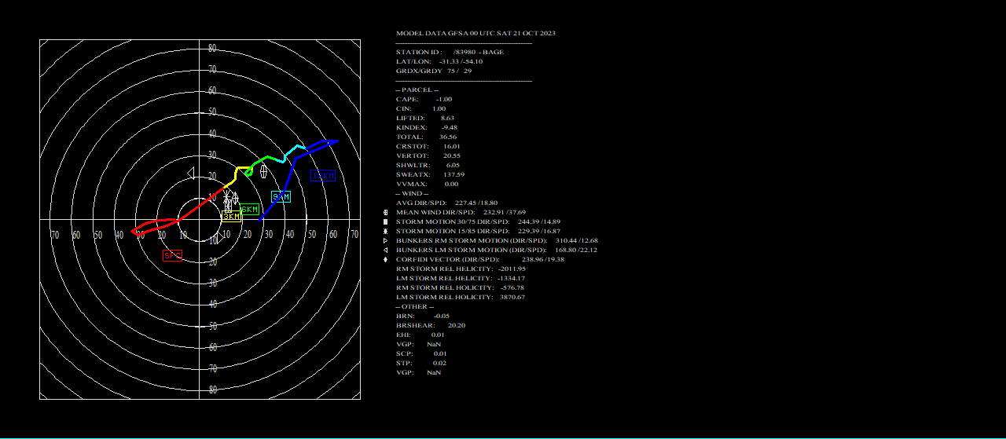Select the yellow 3KM height label
This screenshot has height=439, width=1006.
coord(231,217)
